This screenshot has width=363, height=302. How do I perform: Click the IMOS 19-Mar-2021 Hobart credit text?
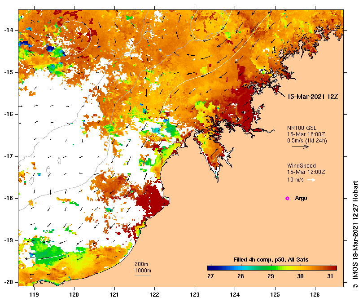point(355,231)
